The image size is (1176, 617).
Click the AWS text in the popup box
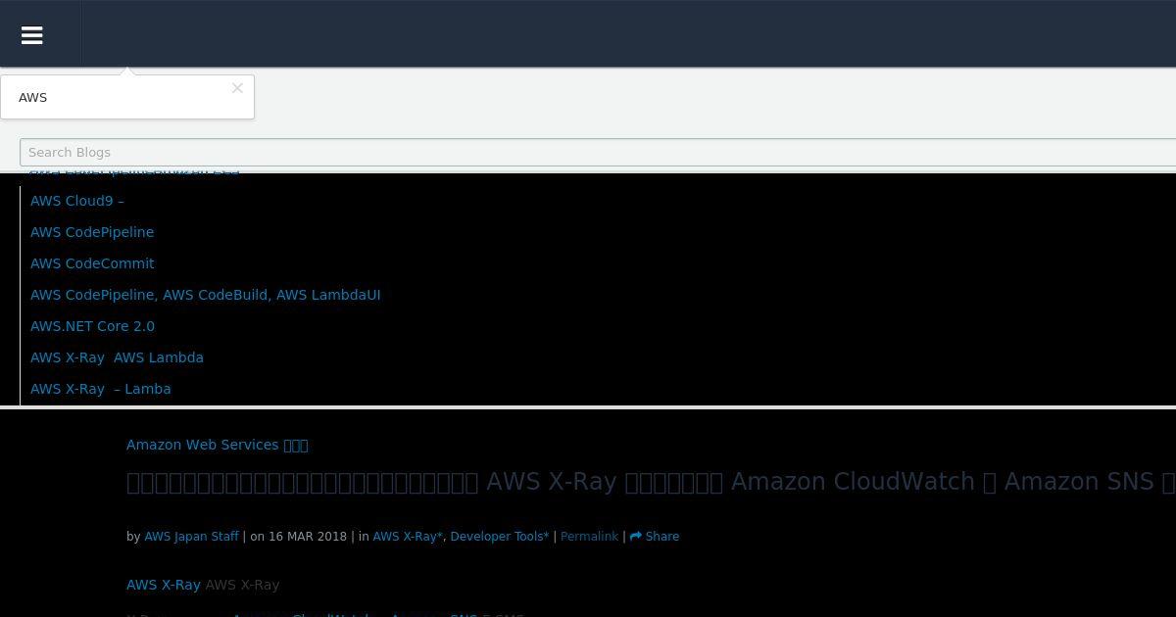tap(32, 98)
